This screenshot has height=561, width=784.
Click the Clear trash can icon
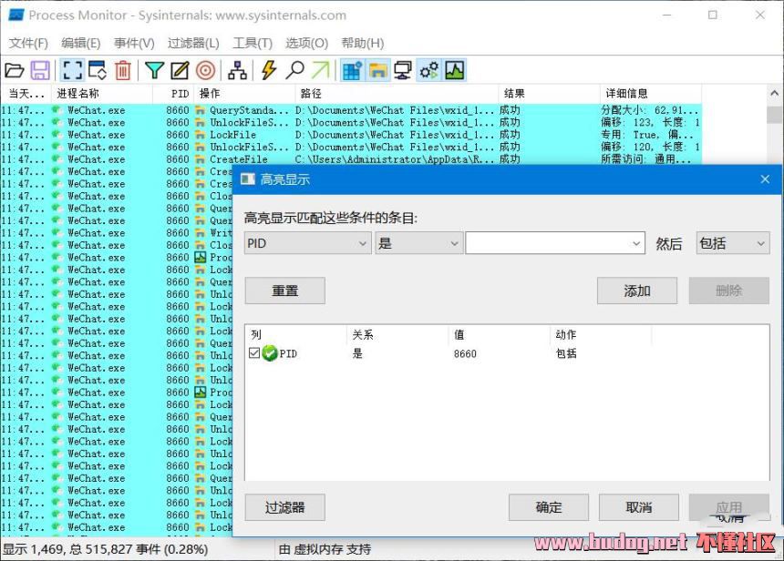point(123,70)
